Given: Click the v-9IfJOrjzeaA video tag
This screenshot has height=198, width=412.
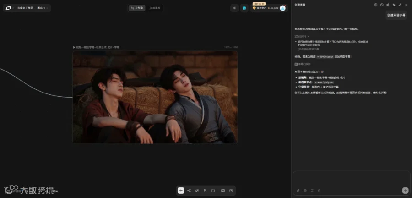Looking at the screenshot, I should click(325, 56).
